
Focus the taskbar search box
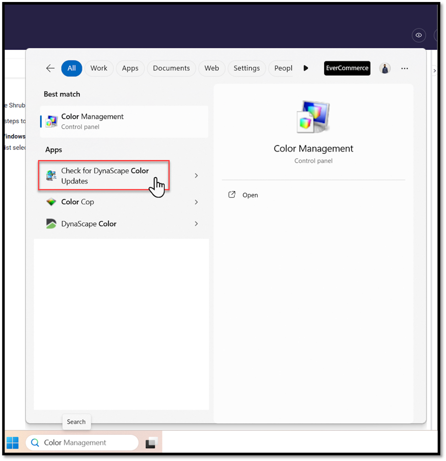(x=82, y=443)
